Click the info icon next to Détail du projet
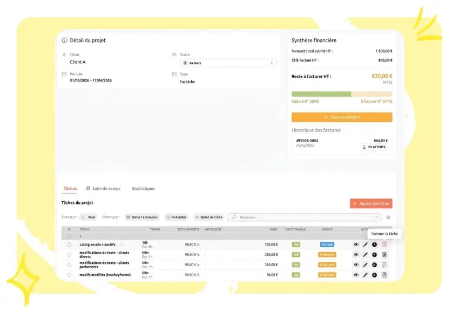This screenshot has width=459, height=311. (x=65, y=41)
